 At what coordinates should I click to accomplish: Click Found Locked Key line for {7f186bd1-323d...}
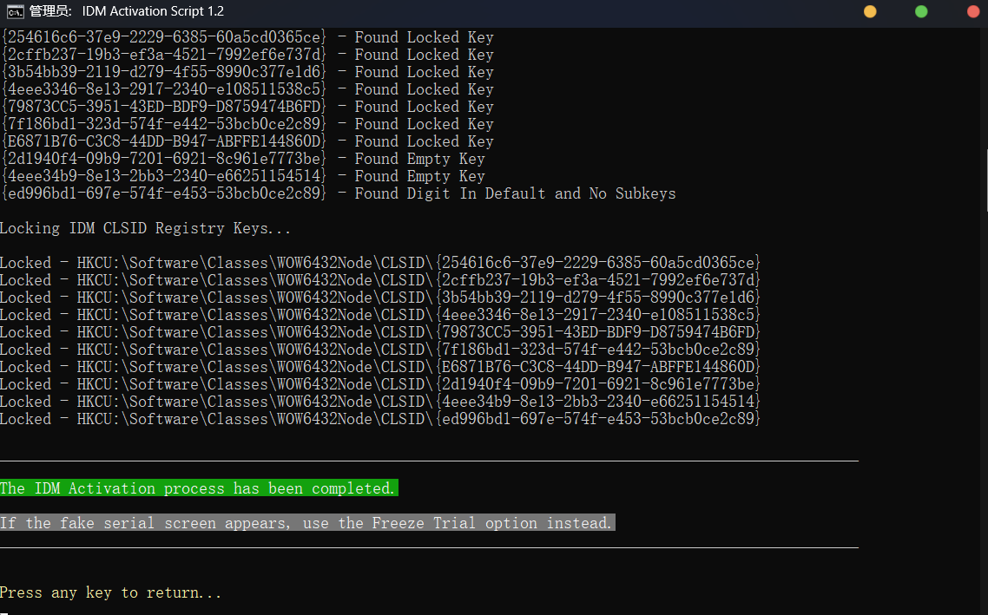tap(247, 124)
